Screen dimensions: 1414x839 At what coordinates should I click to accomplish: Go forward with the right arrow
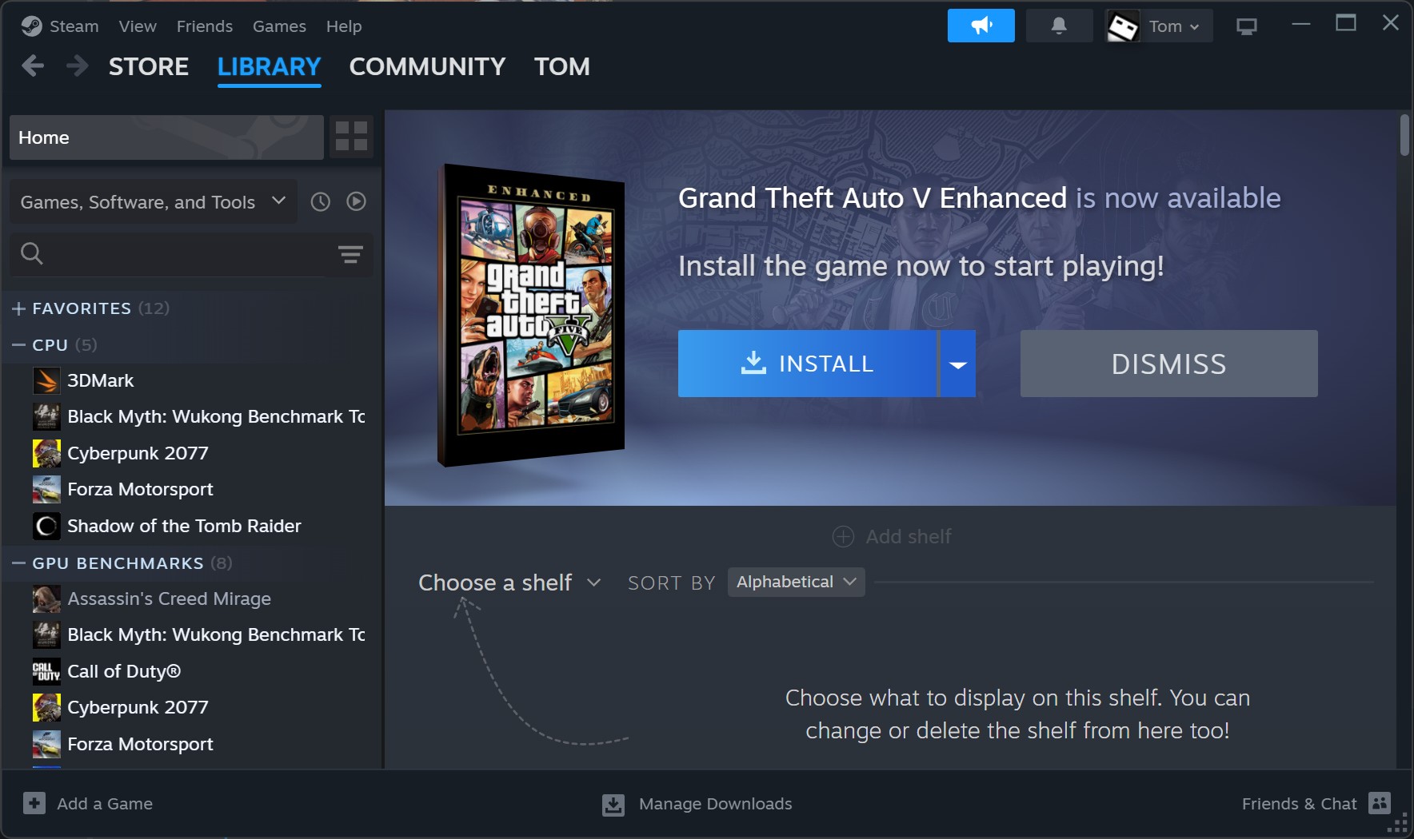point(77,66)
